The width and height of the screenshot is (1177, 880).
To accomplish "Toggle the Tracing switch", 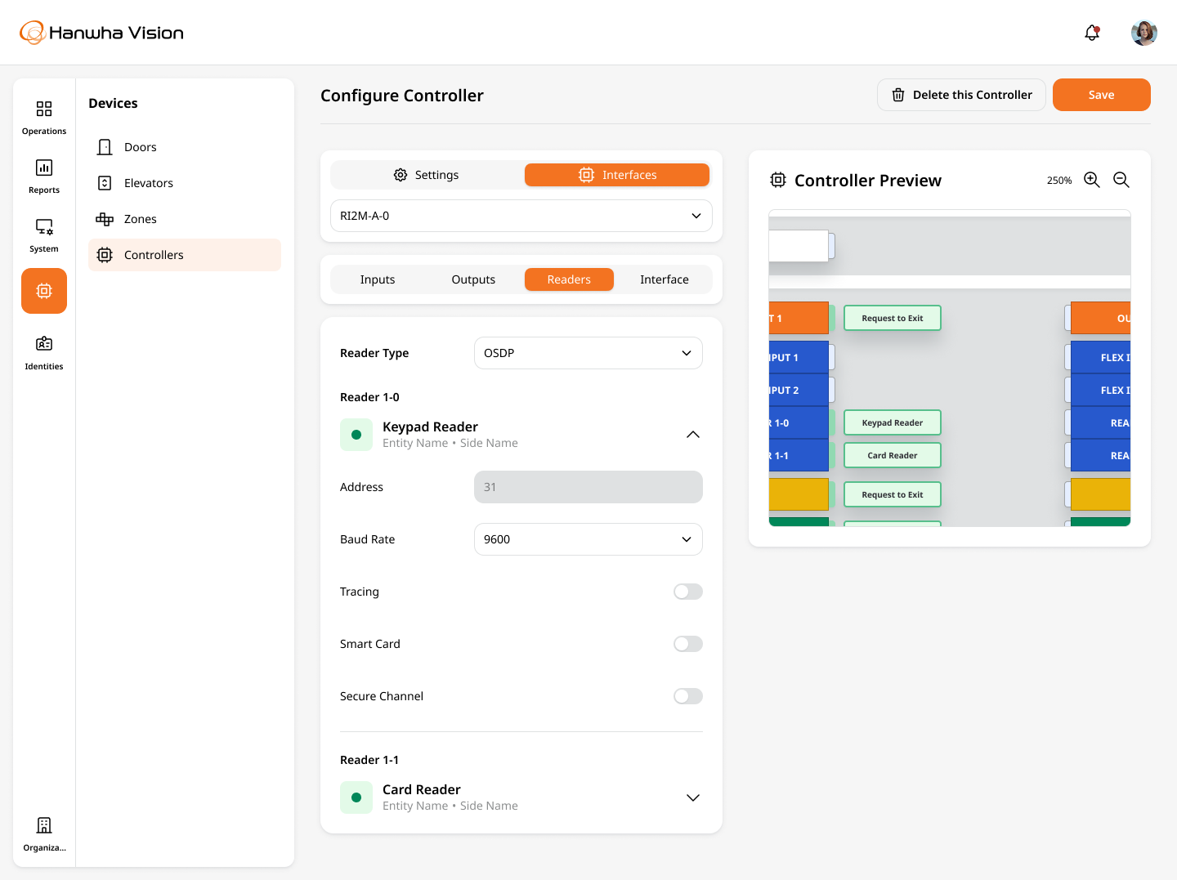I will click(688, 592).
